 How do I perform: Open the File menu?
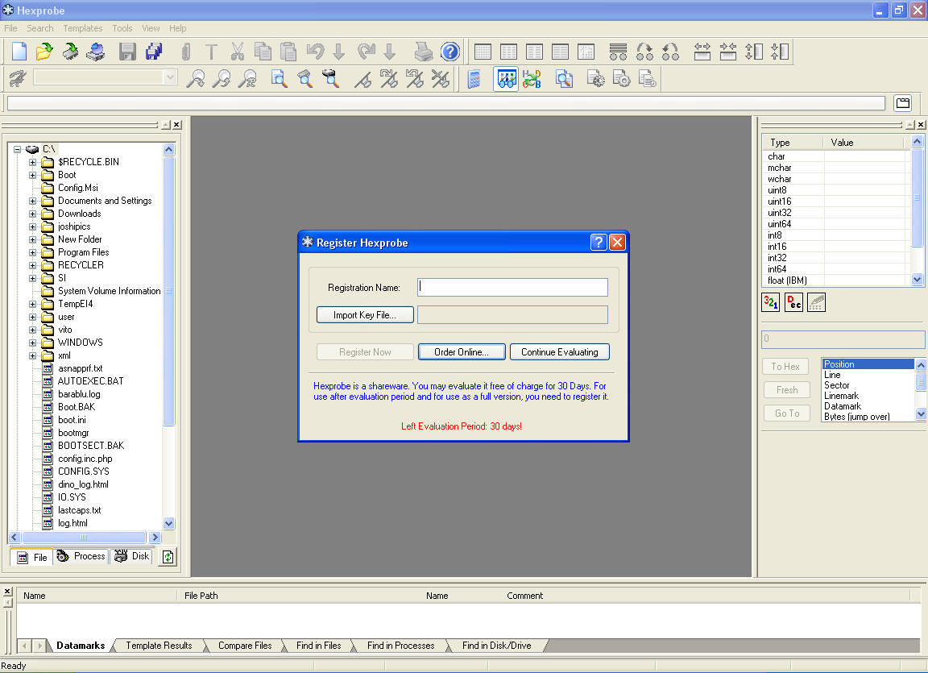10,28
